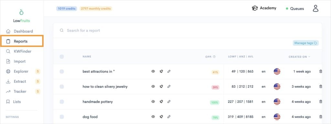This screenshot has height=124, width=331.
Task: Sort by the CREATED ON column dropdown
Action: point(299,57)
